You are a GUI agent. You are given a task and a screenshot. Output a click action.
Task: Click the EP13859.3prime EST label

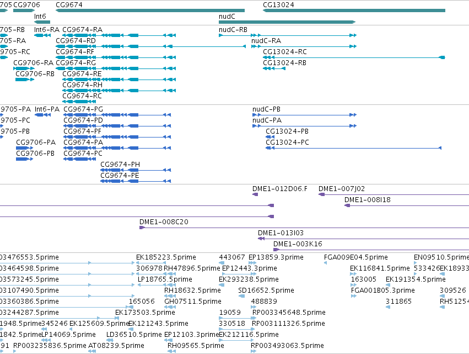point(276,257)
